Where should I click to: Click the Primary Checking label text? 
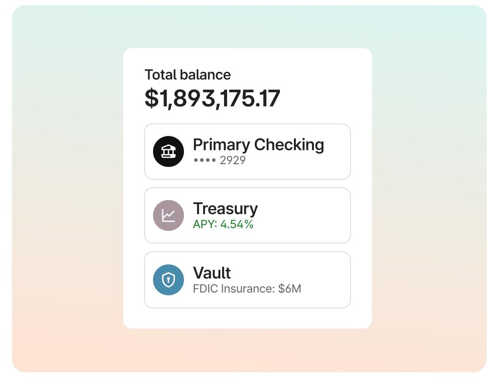[x=259, y=145]
